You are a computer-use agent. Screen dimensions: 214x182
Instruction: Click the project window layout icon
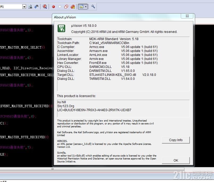(81, 7)
